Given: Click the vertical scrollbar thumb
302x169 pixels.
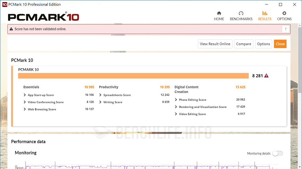Looking at the screenshot, I should tap(300, 60).
